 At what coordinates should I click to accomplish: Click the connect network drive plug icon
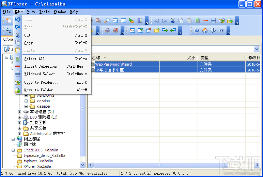[107, 30]
